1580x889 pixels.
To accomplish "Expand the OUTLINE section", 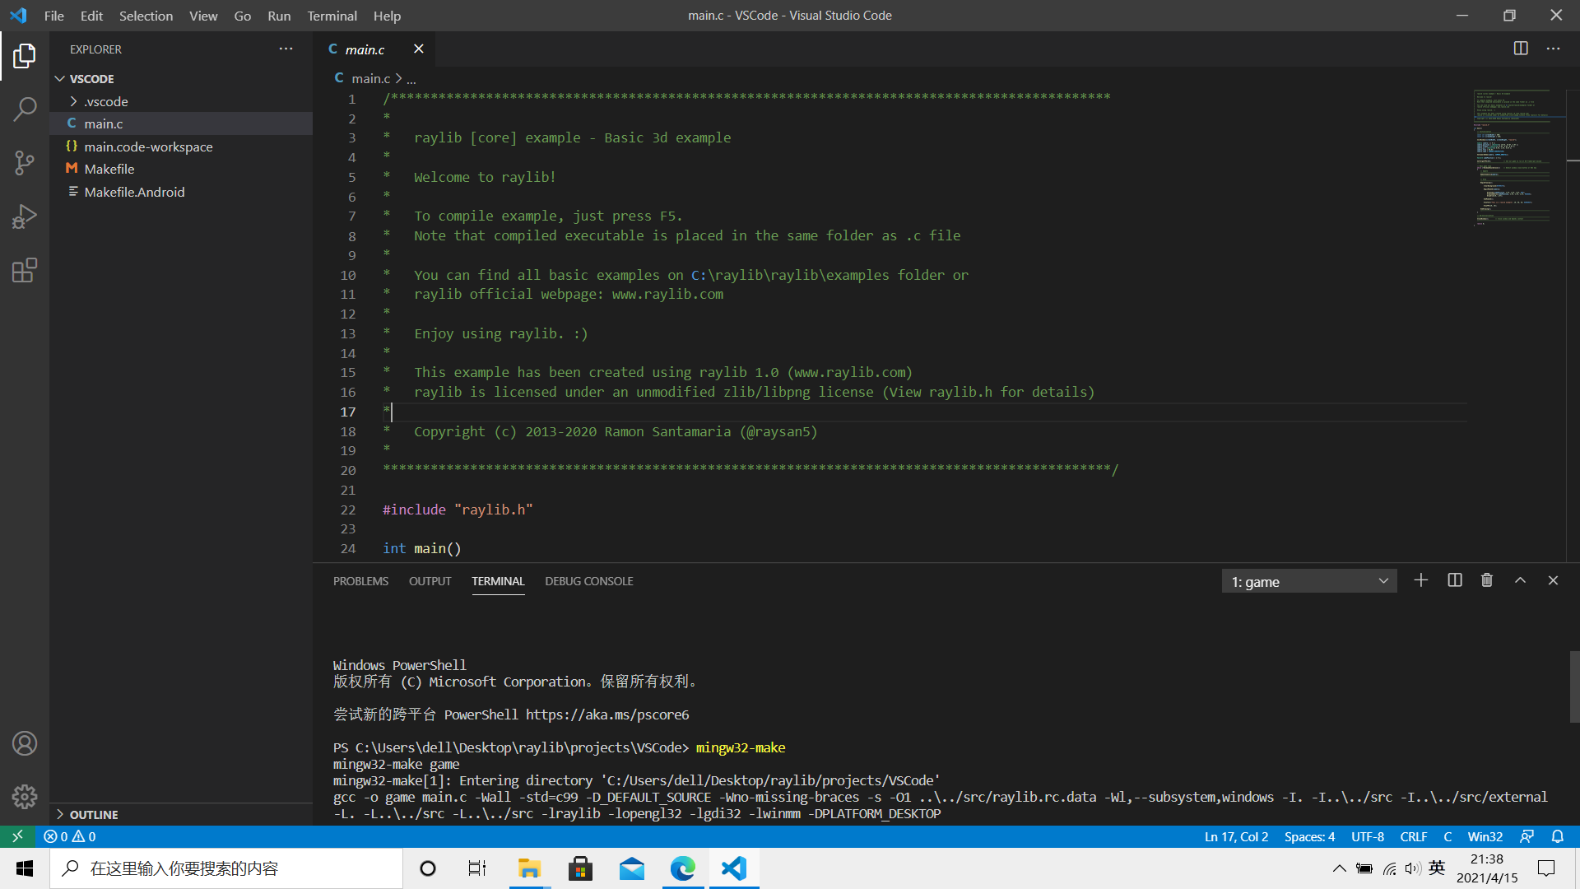I will [94, 814].
